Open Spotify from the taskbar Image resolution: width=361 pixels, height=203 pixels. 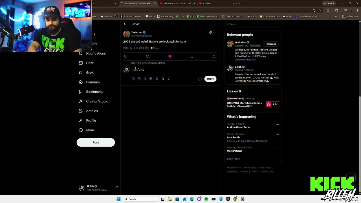pos(206,199)
